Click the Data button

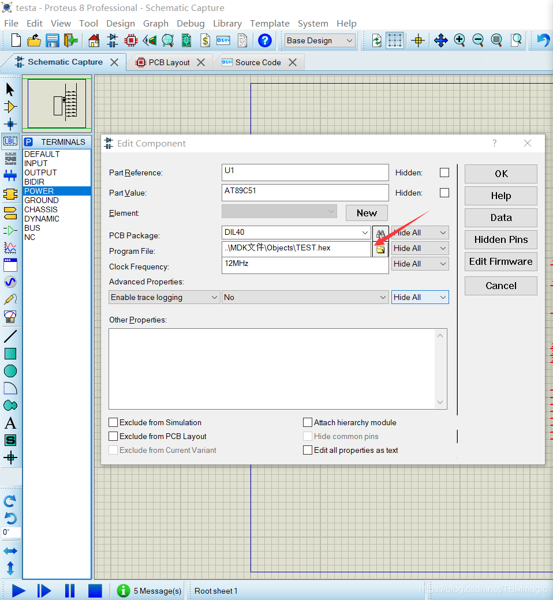click(x=501, y=217)
